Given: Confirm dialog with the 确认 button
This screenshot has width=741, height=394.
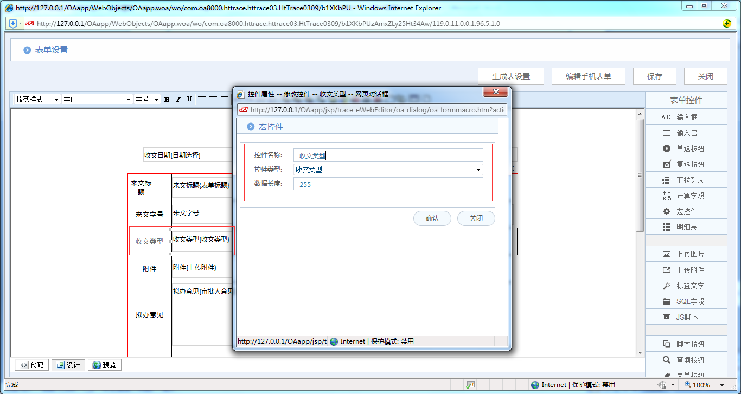Looking at the screenshot, I should pyautogui.click(x=432, y=218).
